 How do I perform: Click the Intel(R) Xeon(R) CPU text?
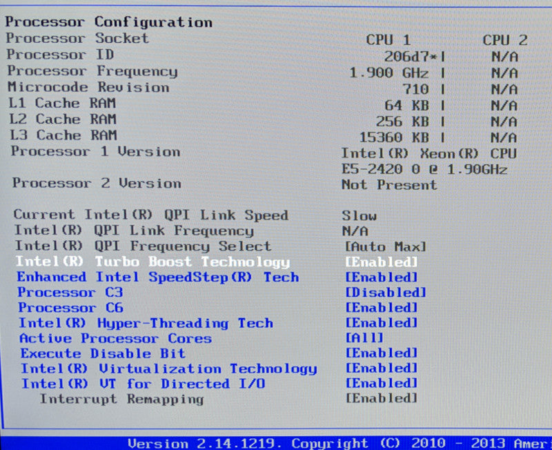pyautogui.click(x=429, y=153)
